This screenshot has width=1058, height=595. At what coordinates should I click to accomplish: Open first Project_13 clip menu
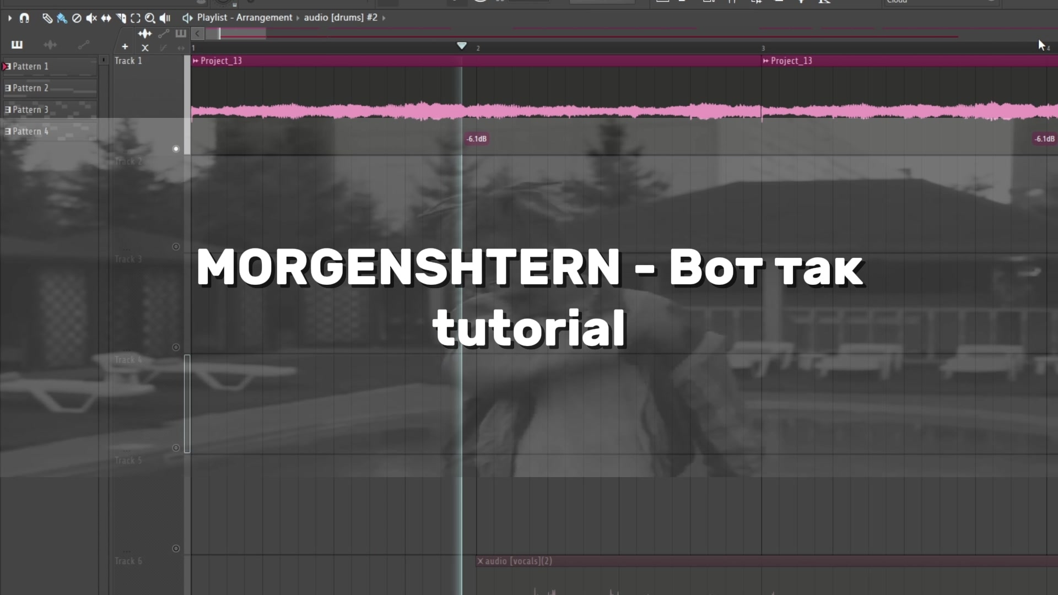[196, 61]
